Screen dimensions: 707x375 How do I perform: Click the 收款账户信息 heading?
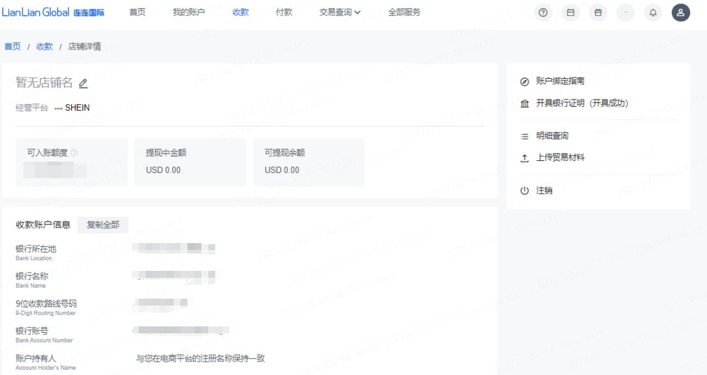(43, 225)
